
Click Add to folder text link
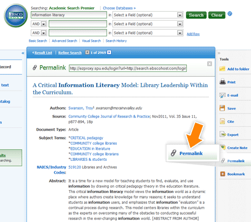238,69
